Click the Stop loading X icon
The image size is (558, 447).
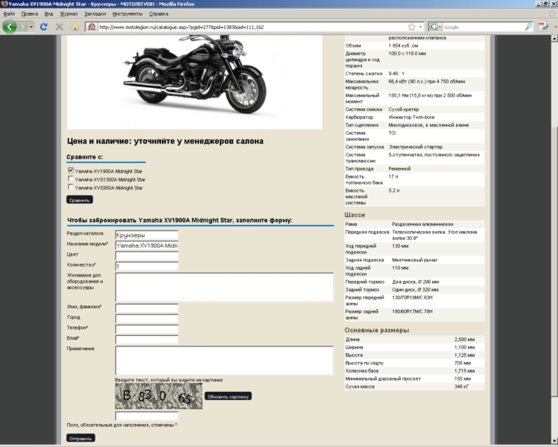(60, 27)
